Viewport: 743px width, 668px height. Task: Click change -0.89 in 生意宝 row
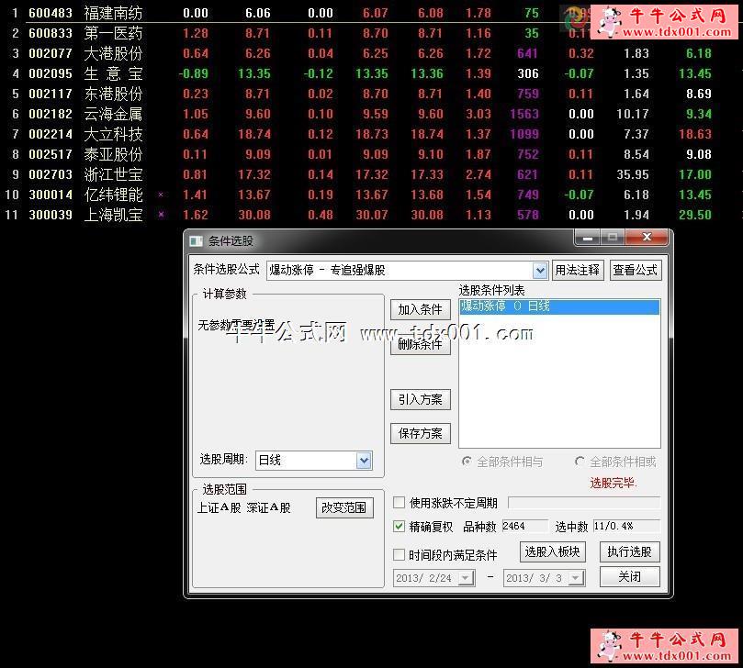[194, 73]
